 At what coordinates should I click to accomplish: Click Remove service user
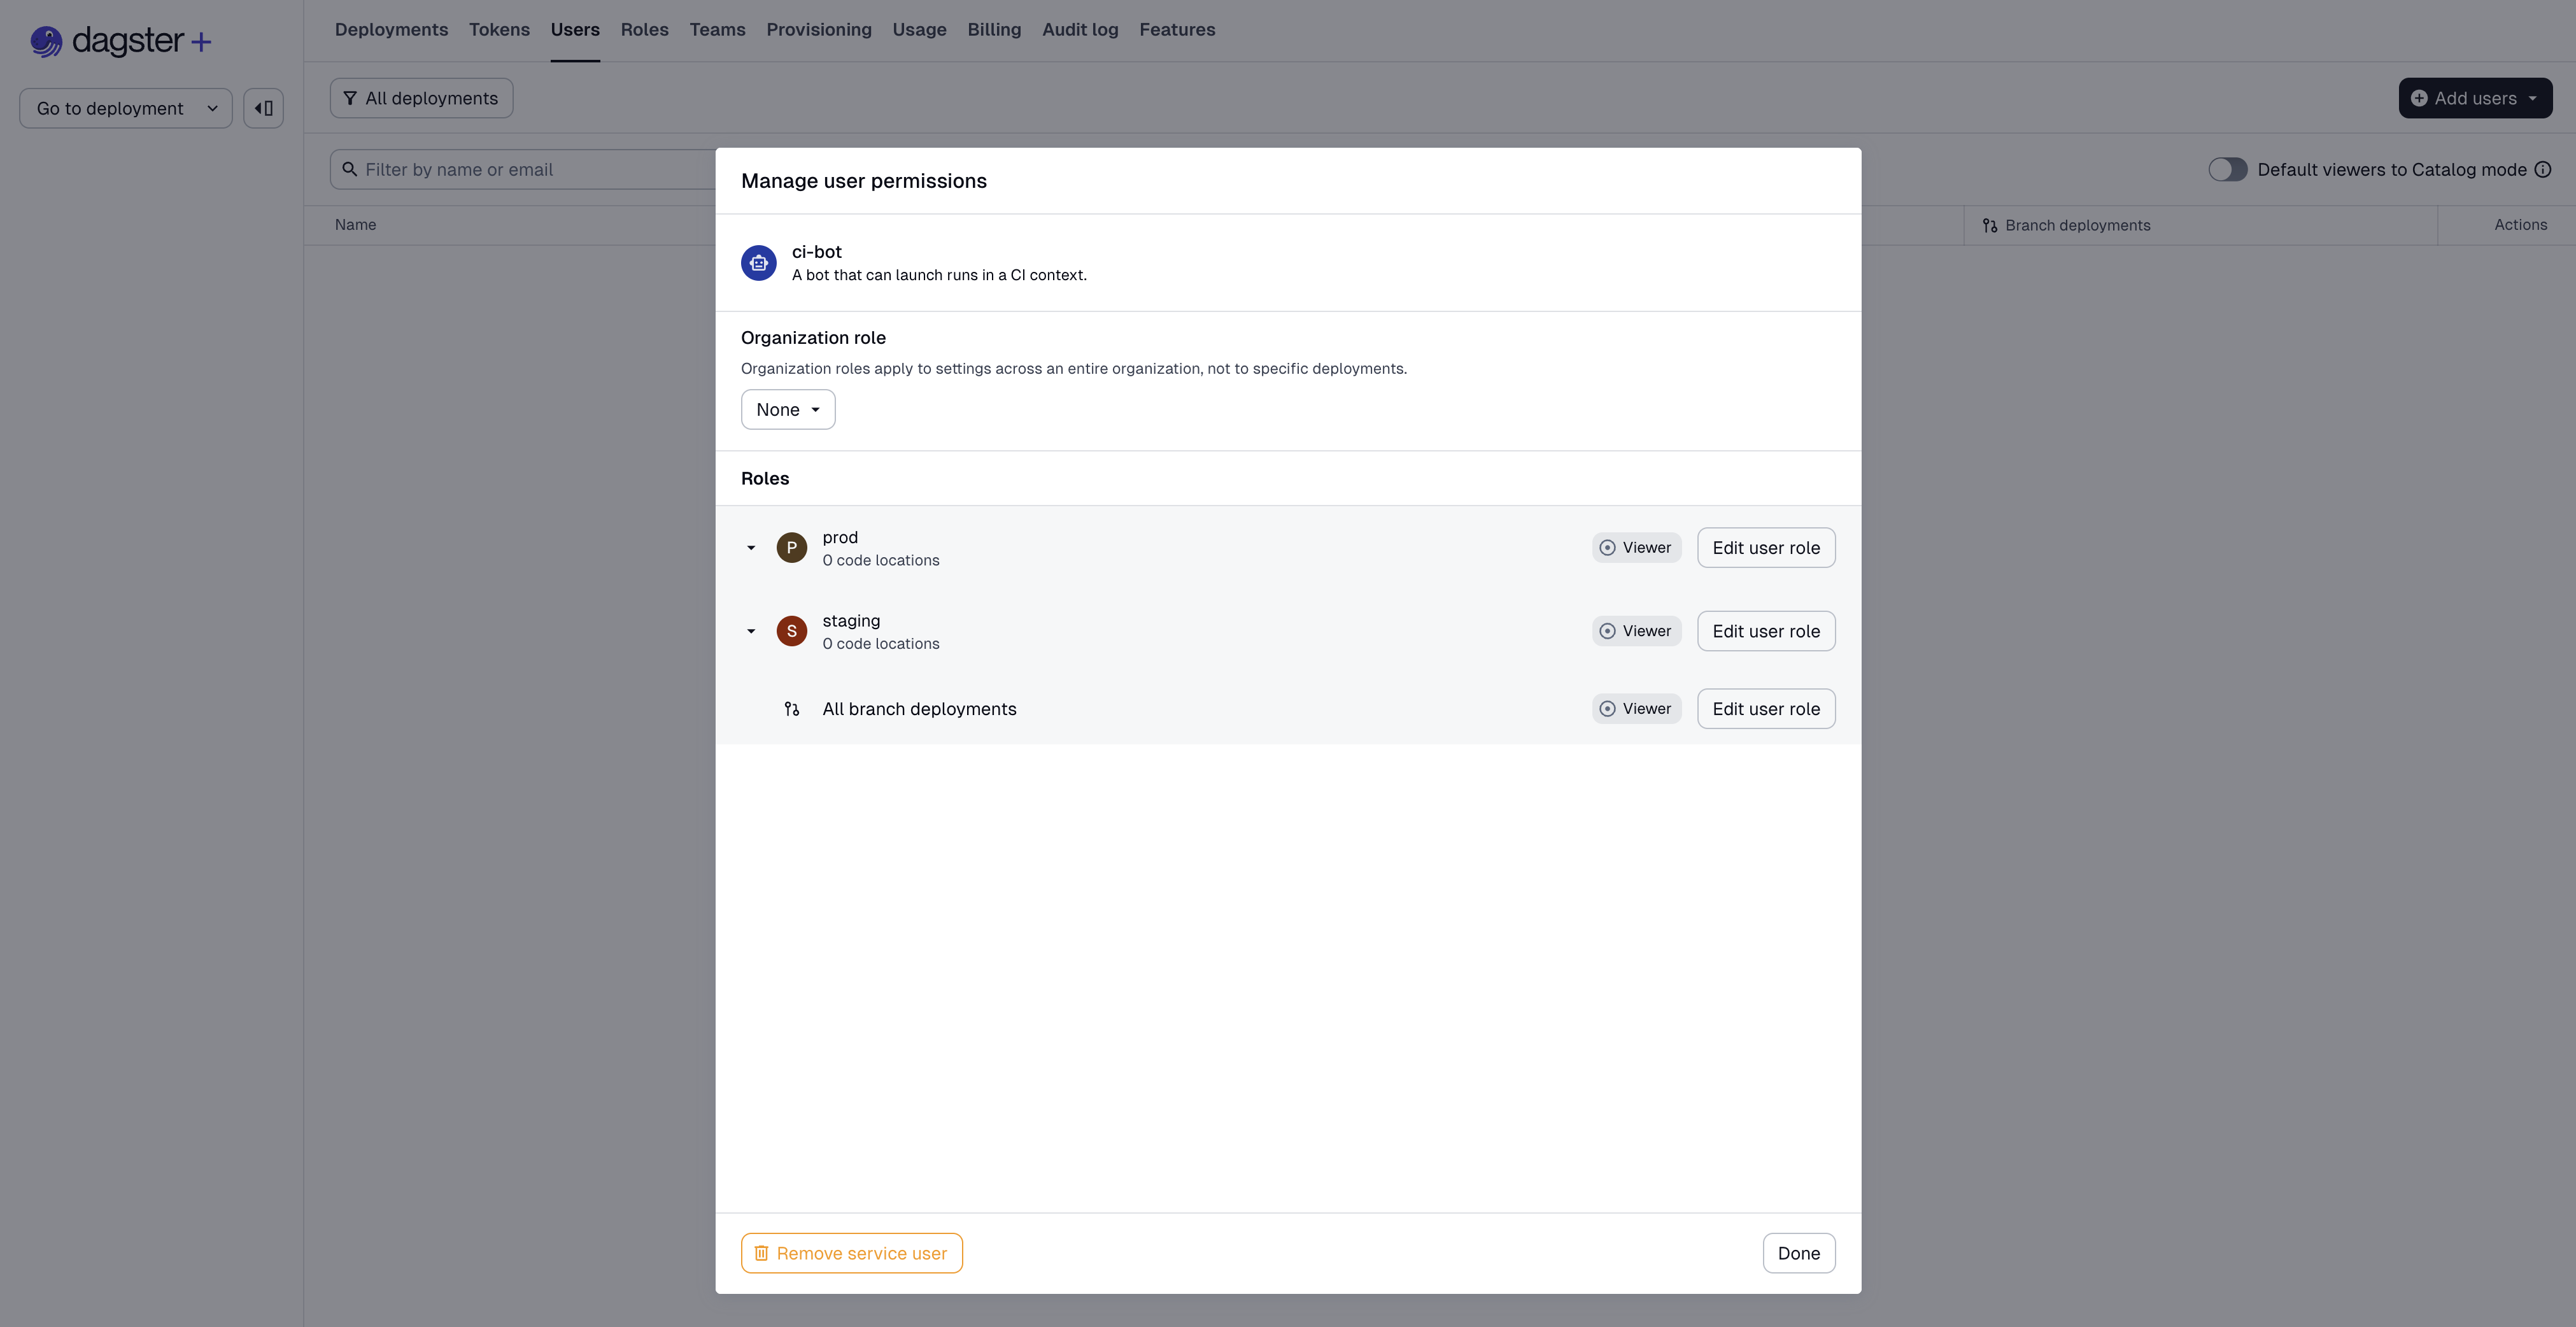[851, 1252]
